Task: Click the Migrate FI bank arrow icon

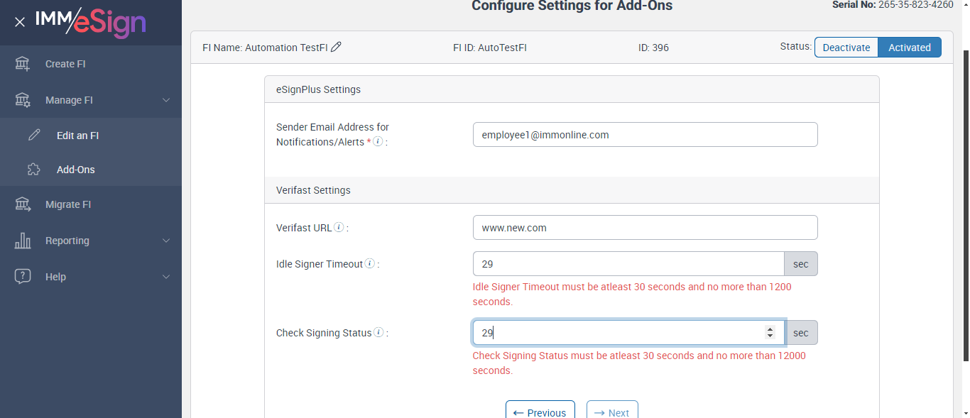Action: (x=23, y=204)
